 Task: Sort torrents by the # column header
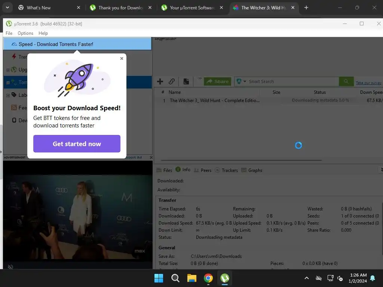tap(163, 92)
